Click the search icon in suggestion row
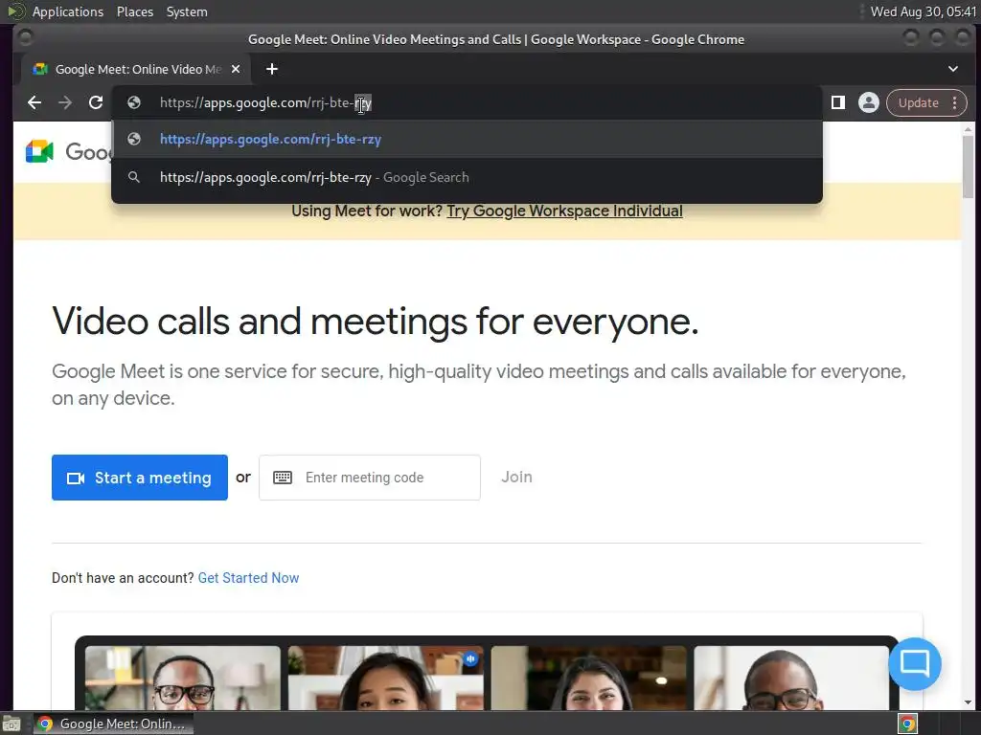Viewport: 981px width, 735px height. click(x=134, y=177)
